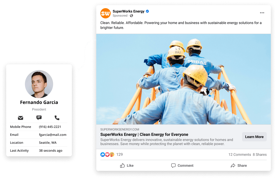The image size is (277, 179).
Task: Like the SuperWorks Energy post
Action: (x=127, y=165)
